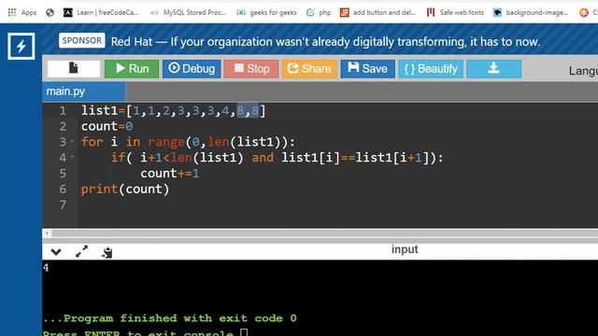Viewport: 598px width, 336px height.
Task: Click the console cursor after exit prompt
Action: (244, 332)
